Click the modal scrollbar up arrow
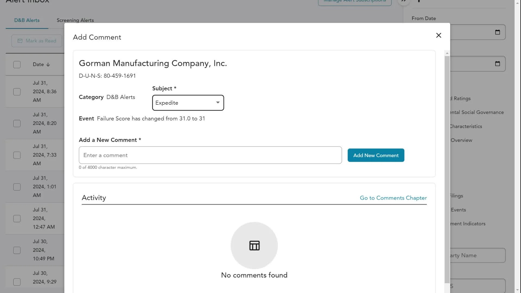Screen dimensions: 521x293 tap(447, 53)
